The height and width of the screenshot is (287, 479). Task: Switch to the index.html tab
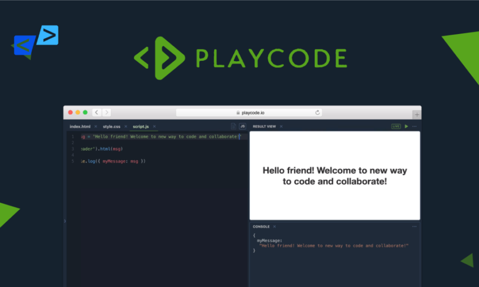click(80, 126)
